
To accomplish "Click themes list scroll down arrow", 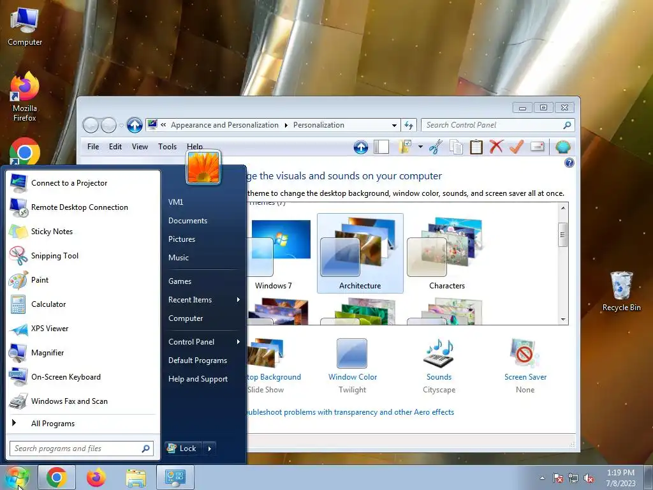I will 562,320.
